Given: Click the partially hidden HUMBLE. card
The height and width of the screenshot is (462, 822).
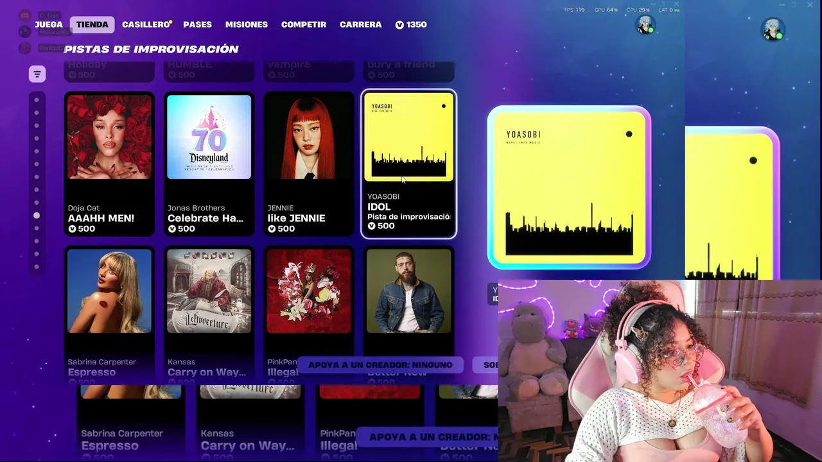Looking at the screenshot, I should click(209, 71).
